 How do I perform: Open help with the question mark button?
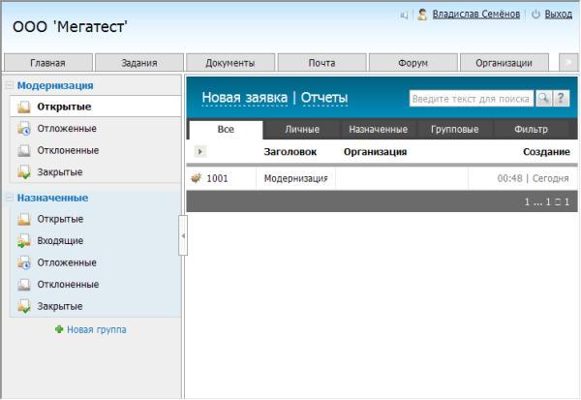561,98
